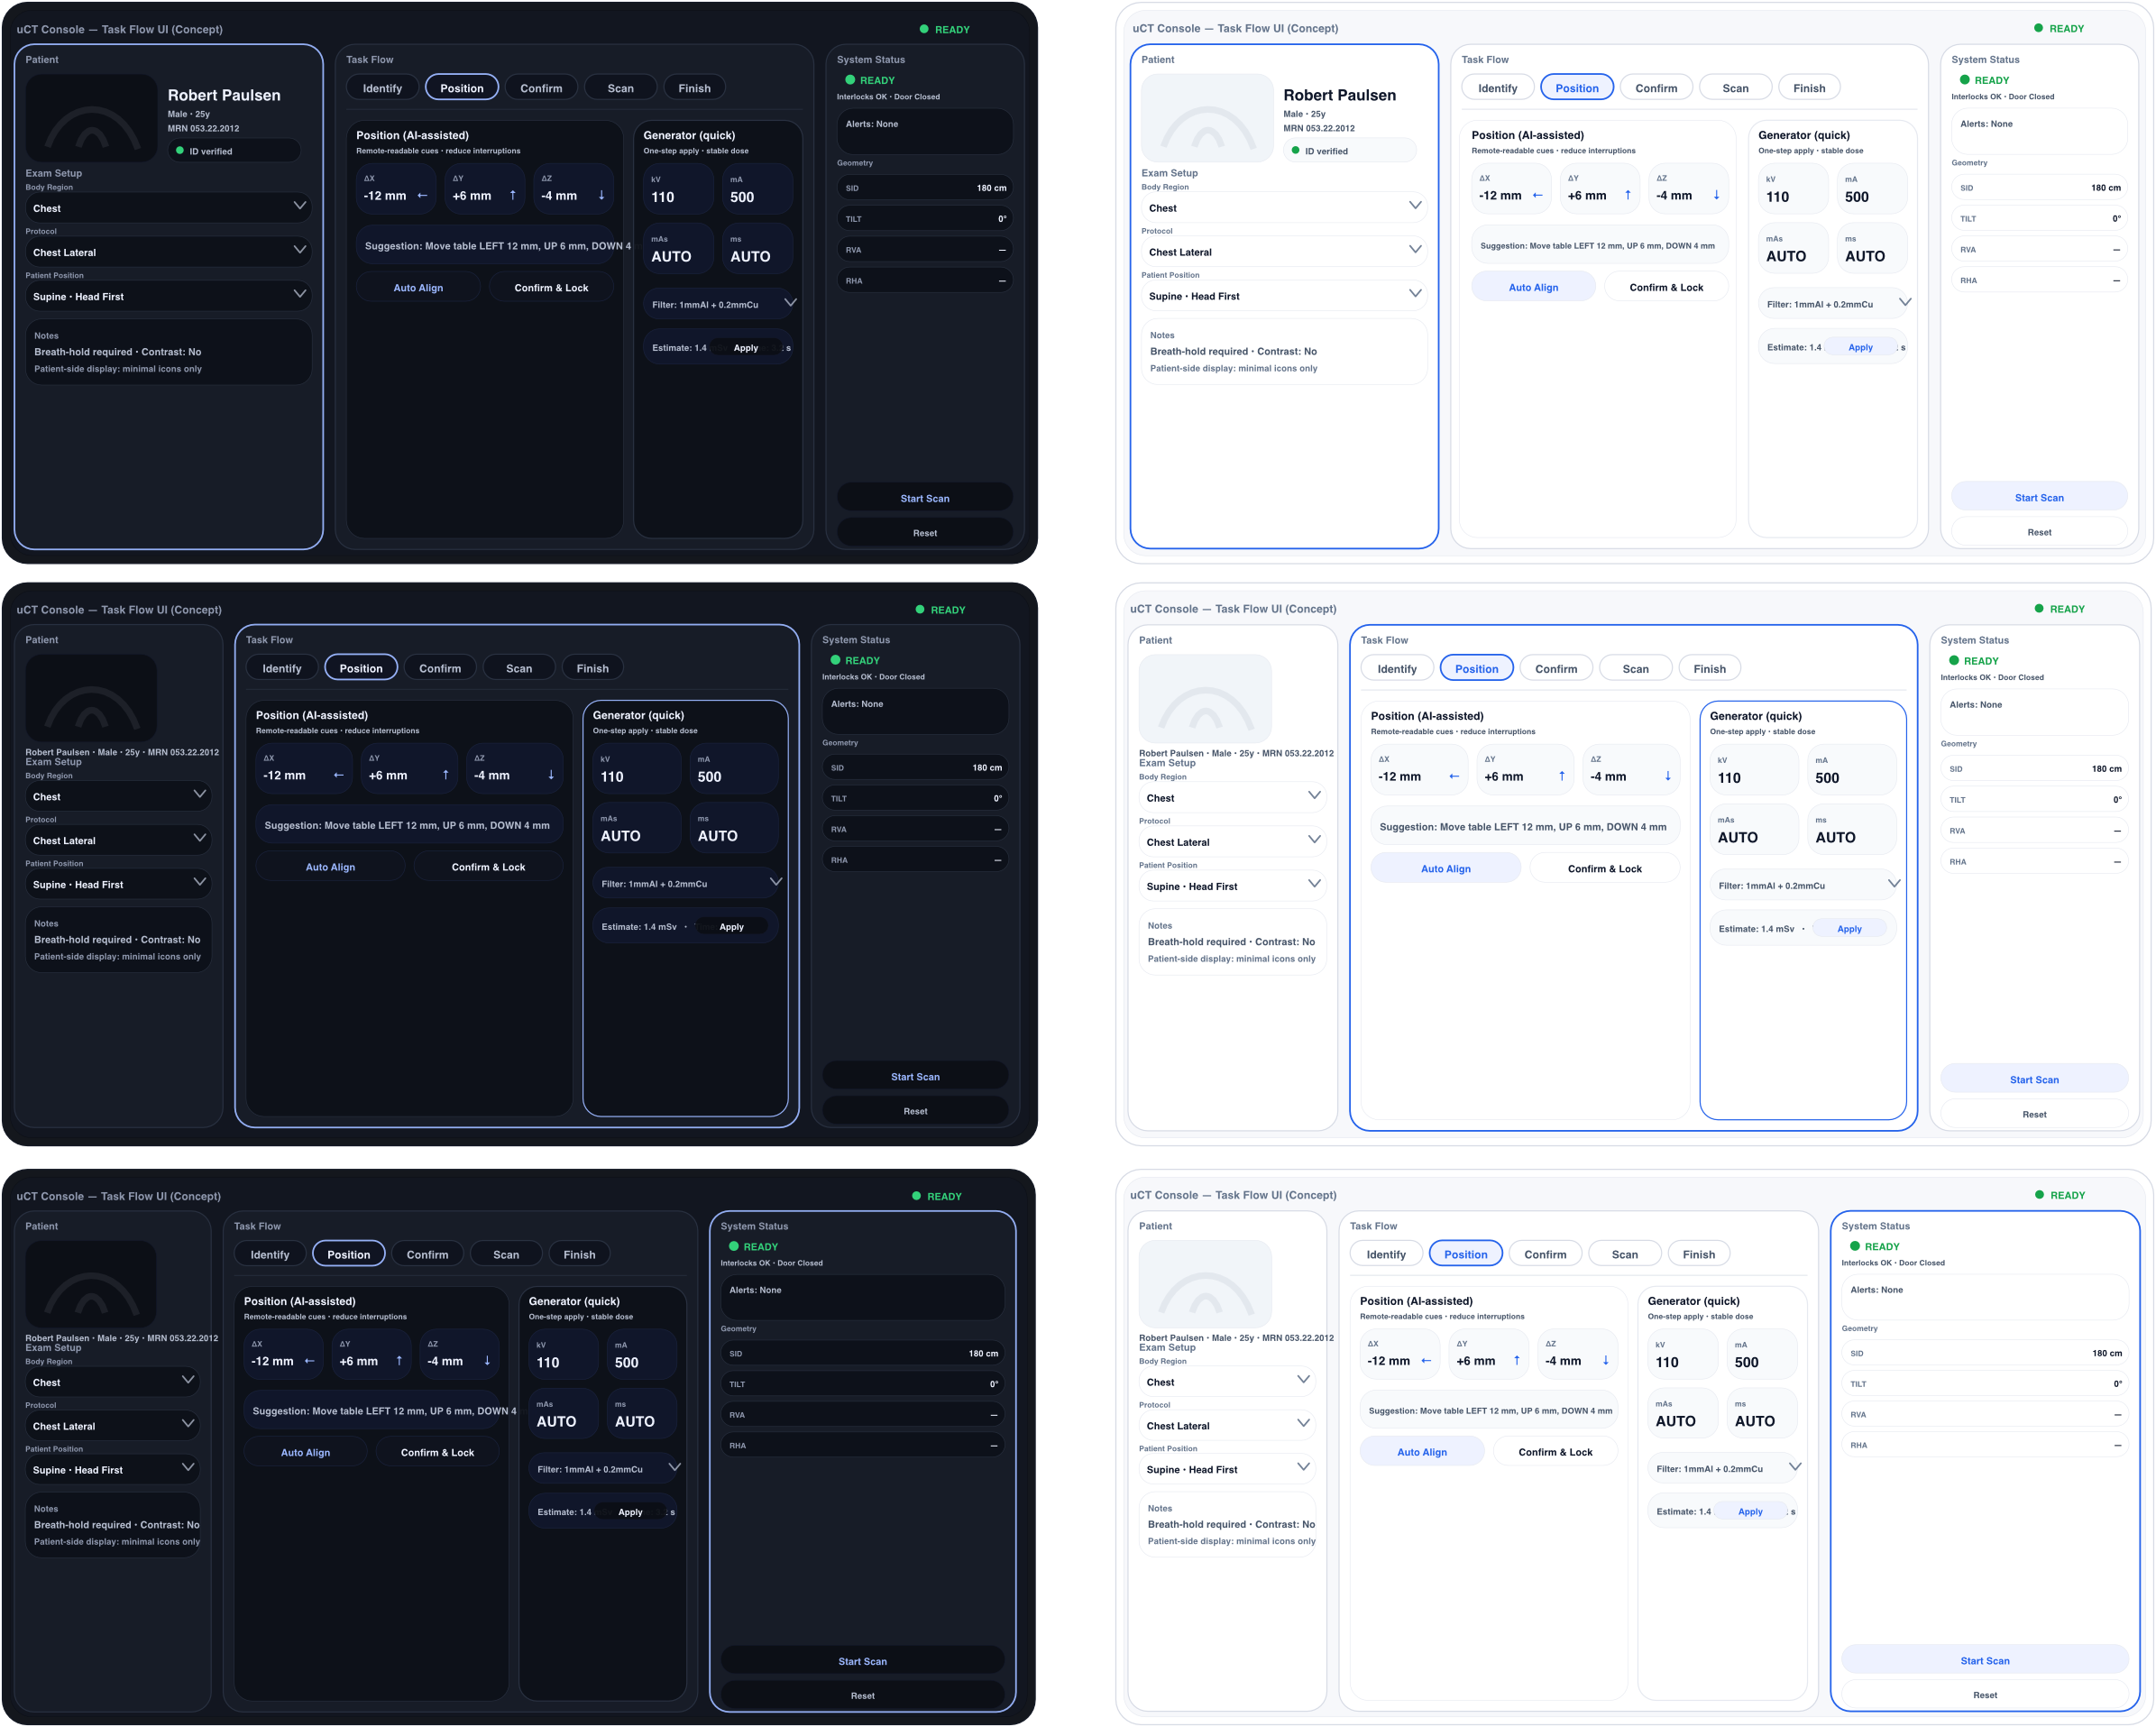Screen dimensions: 2156x1727
Task: Open Supine Head First dropdown, dark Task Flow-focused mockup
Action: [118, 884]
